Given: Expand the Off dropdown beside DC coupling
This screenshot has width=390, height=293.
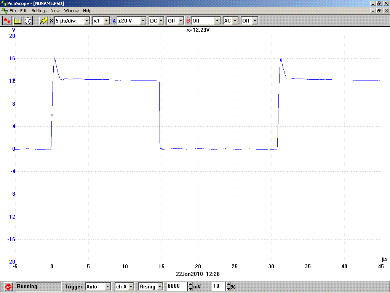Looking at the screenshot, I should point(181,21).
